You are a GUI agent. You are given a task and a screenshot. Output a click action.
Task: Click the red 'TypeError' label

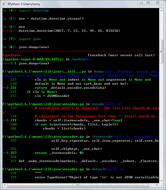pos(11,55)
